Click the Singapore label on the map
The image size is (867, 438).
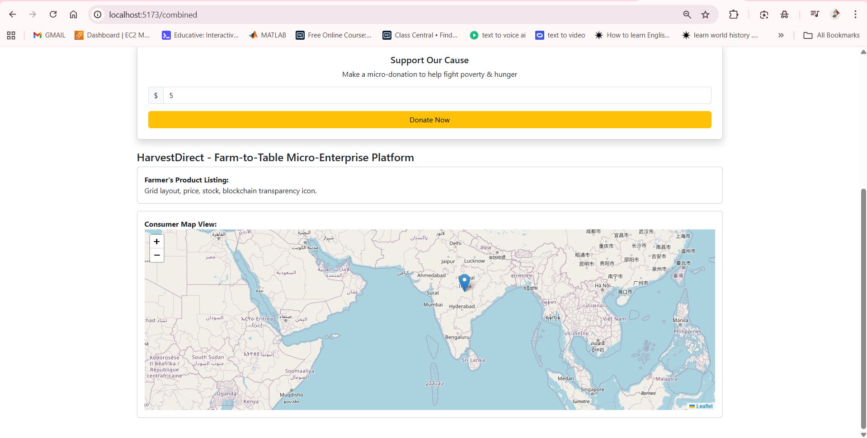pyautogui.click(x=592, y=390)
